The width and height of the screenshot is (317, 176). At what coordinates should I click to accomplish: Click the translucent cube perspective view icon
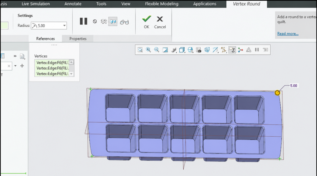[x=207, y=50]
